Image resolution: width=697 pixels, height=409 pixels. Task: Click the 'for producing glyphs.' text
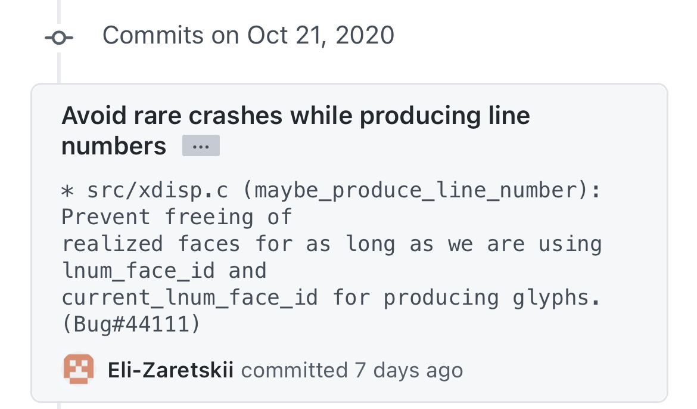click(466, 298)
